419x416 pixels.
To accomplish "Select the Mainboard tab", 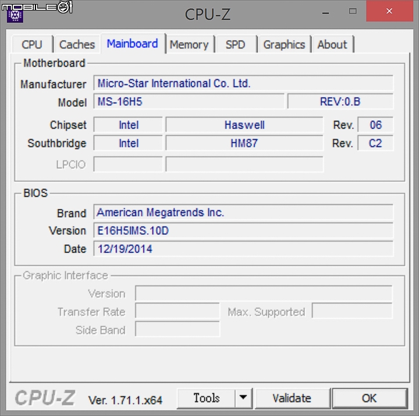I will (133, 44).
